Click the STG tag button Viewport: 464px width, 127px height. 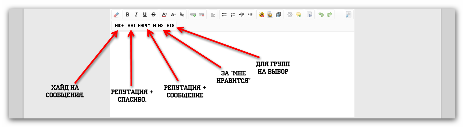[x=171, y=25]
